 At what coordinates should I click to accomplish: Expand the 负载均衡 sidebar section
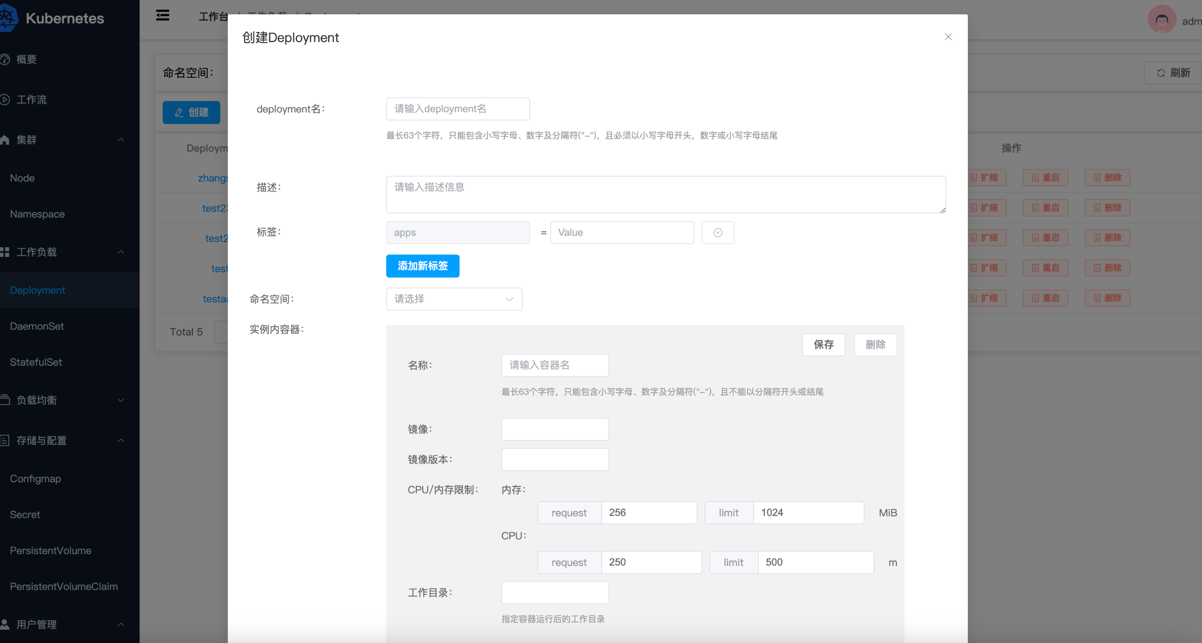pyautogui.click(x=69, y=400)
